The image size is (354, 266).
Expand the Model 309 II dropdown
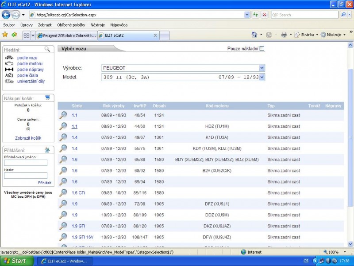click(262, 77)
